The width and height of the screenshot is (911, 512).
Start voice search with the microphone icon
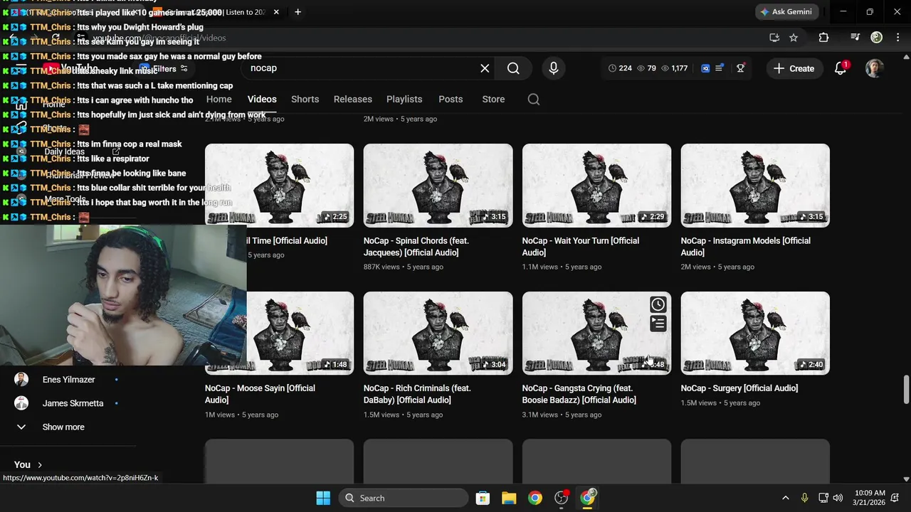click(554, 68)
